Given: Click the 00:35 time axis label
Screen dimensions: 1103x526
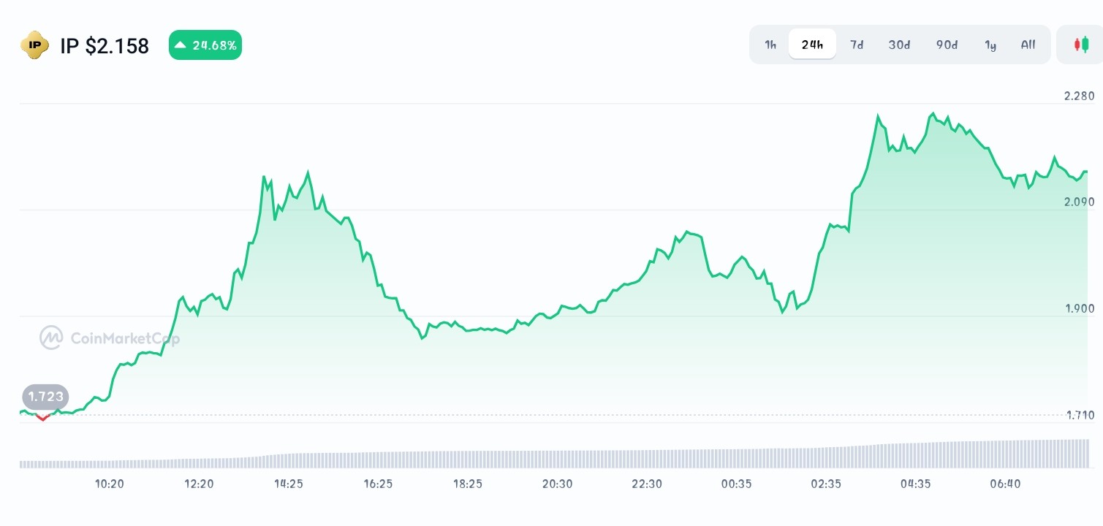Looking at the screenshot, I should tap(736, 484).
